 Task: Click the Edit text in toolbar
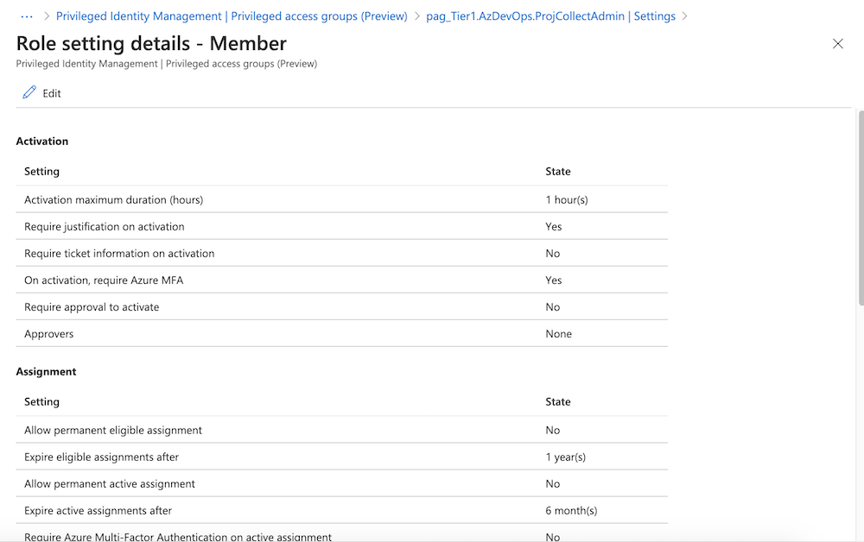tap(52, 93)
